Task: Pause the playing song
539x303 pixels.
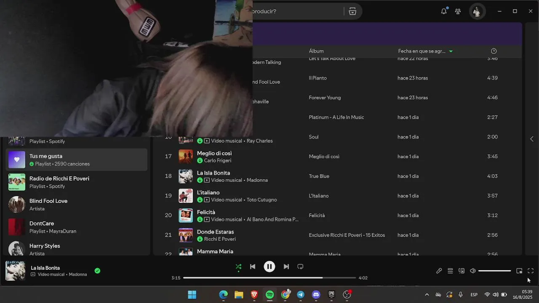Action: 269,266
